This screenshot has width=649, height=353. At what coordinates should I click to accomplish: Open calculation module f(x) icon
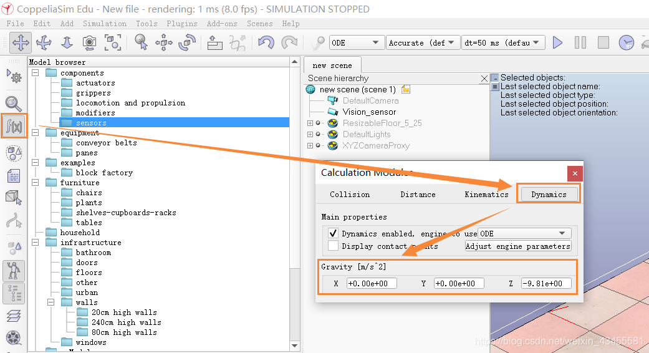pyautogui.click(x=14, y=126)
